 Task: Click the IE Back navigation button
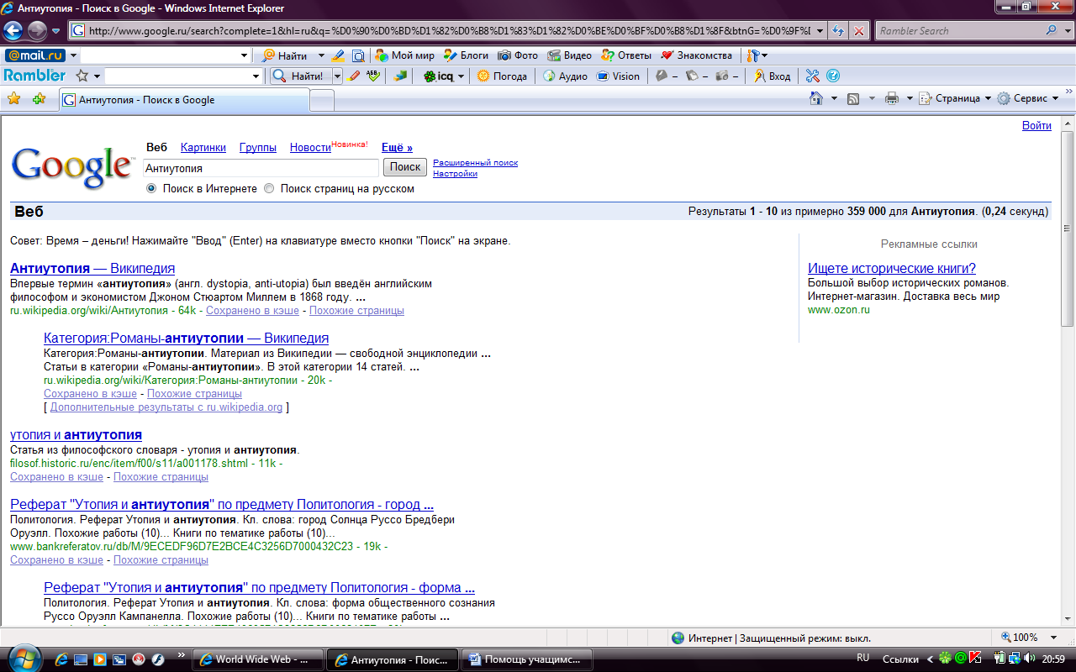13,30
